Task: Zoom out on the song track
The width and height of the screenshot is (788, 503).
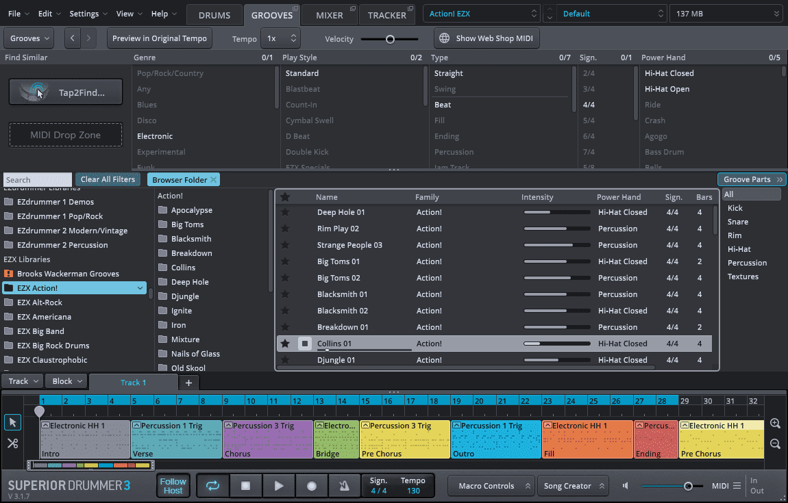Action: [x=775, y=443]
